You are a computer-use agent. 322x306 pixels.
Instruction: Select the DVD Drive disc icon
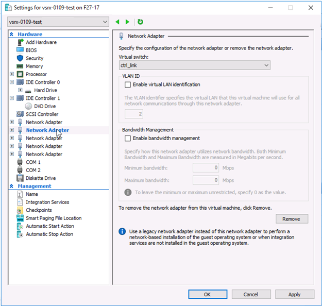coord(28,106)
